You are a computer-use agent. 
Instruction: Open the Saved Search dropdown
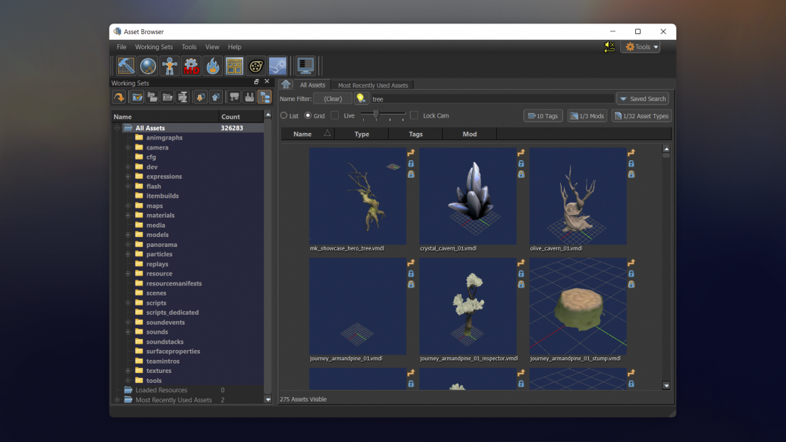[x=642, y=98]
